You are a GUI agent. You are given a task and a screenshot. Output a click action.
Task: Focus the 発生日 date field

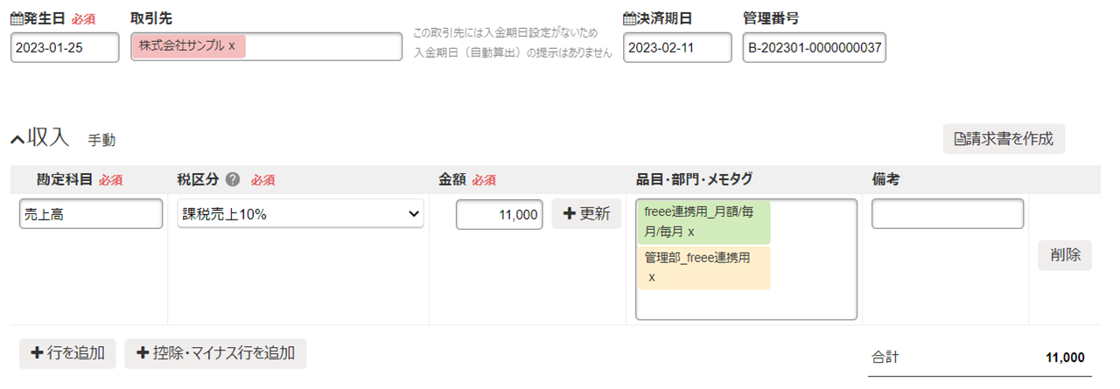click(x=65, y=47)
